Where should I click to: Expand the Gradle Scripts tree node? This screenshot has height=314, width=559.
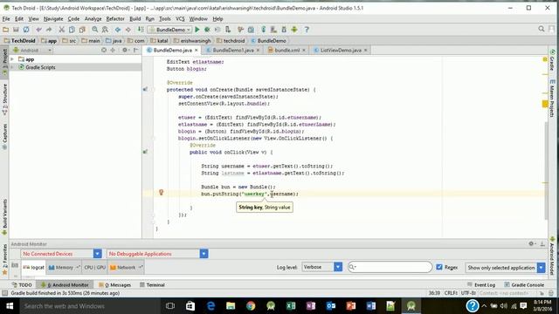12,67
